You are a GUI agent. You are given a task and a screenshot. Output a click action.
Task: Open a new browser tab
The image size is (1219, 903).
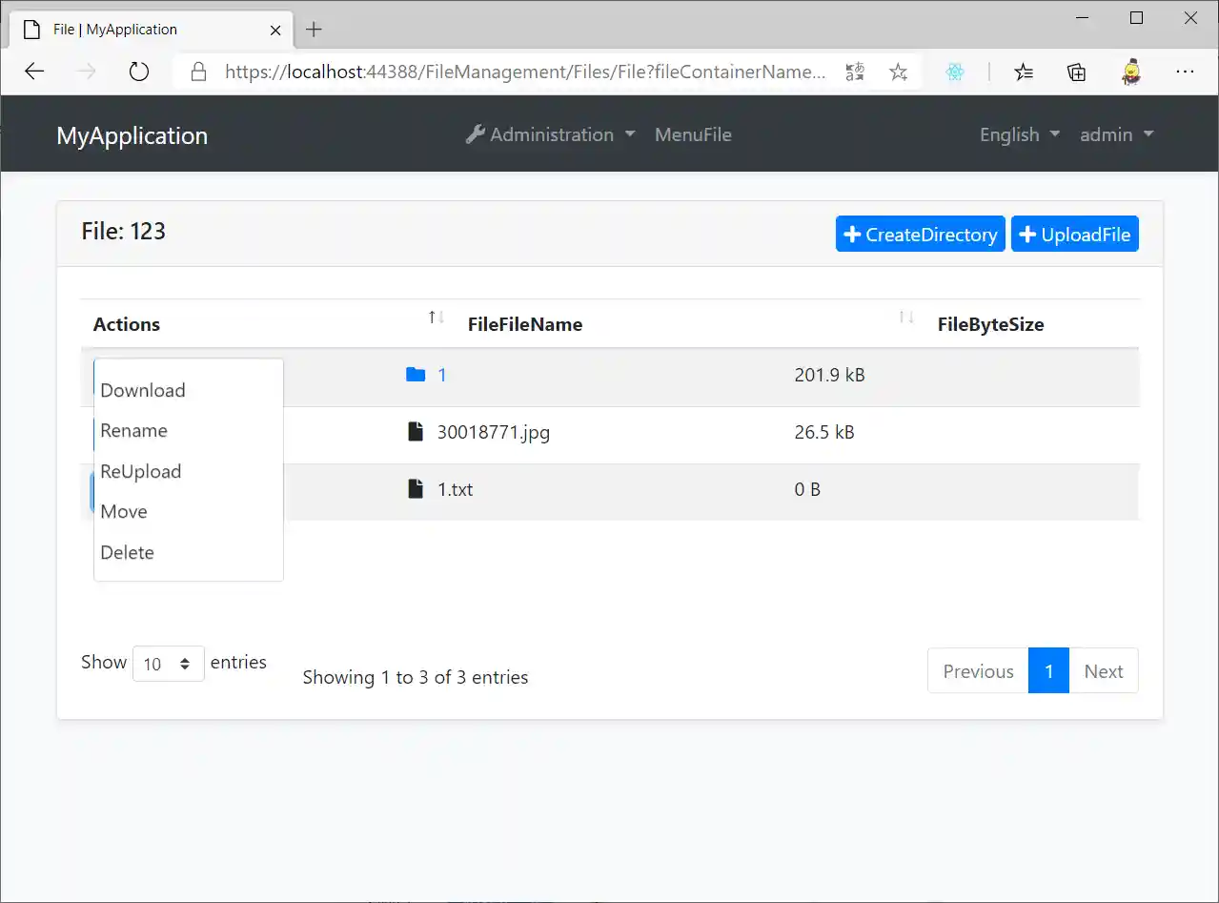(x=314, y=30)
